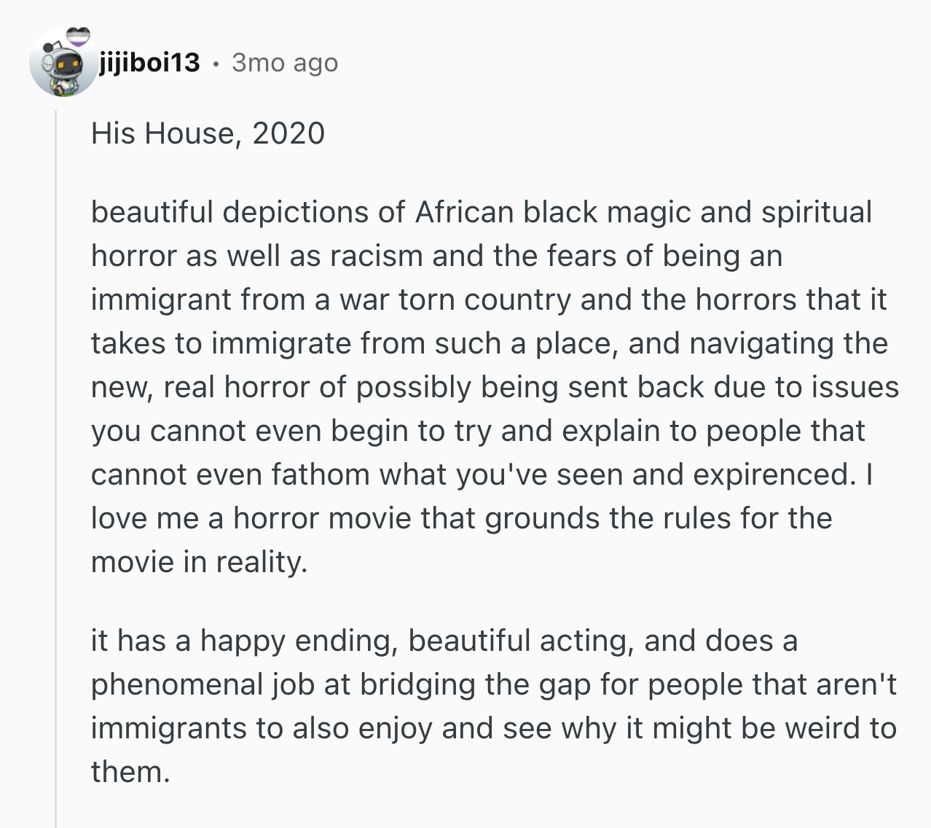Open the '3mo ago' timestamp permalink
Image resolution: width=931 pixels, height=828 pixels.
(x=285, y=63)
